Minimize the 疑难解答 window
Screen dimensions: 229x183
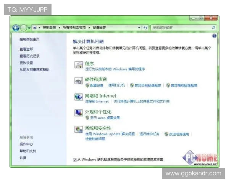click(194, 18)
